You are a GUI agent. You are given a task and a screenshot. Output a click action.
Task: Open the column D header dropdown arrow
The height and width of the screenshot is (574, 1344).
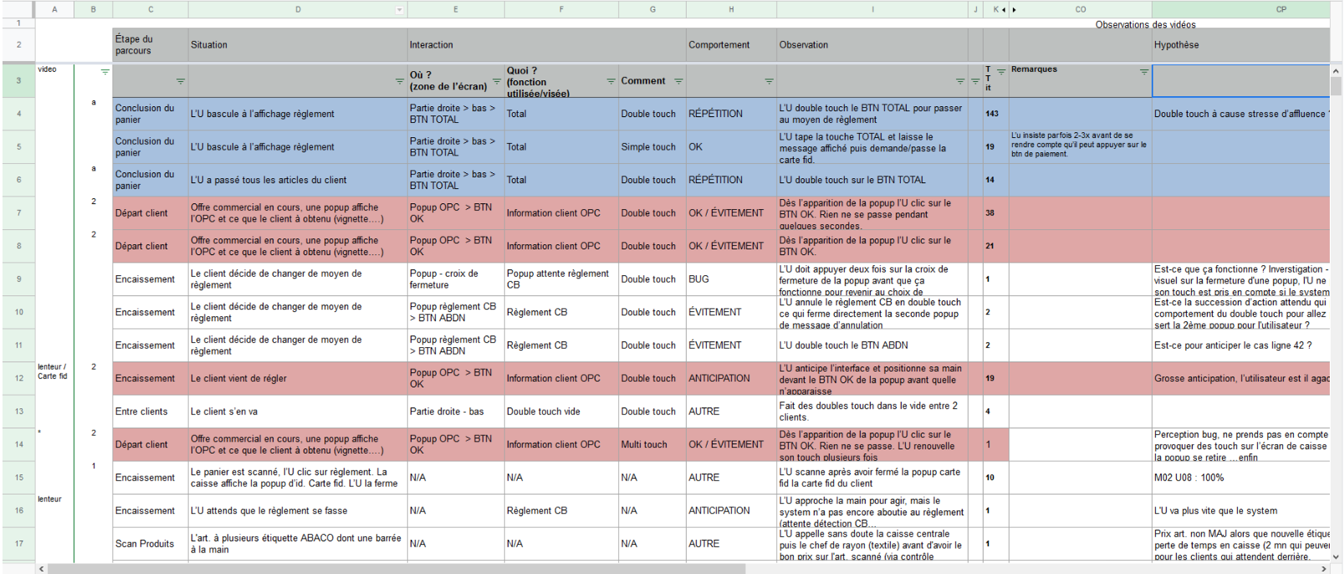[399, 10]
